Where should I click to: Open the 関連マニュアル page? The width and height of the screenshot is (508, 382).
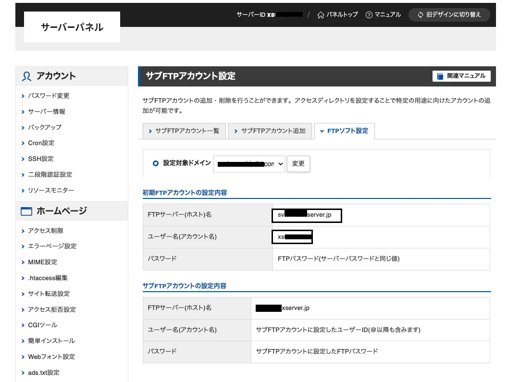pyautogui.click(x=461, y=76)
